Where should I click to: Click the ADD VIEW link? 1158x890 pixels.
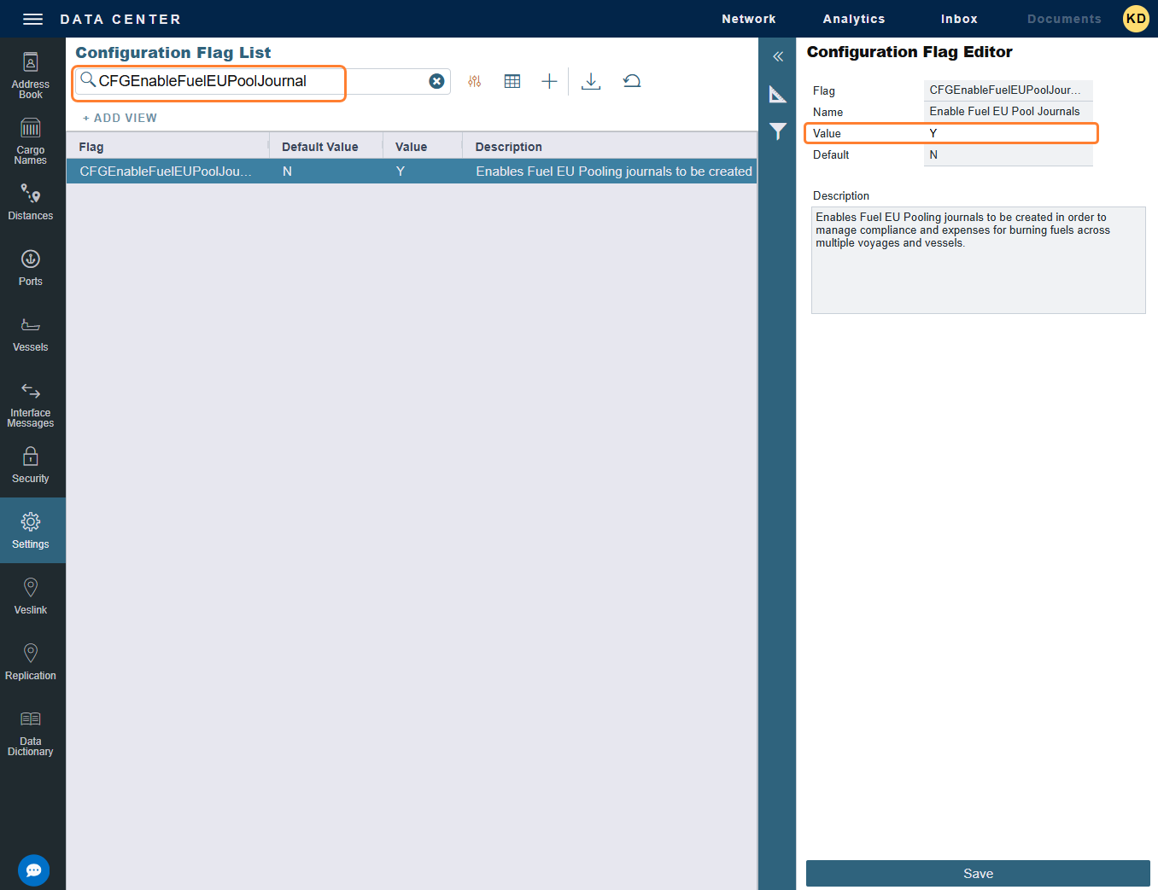[119, 117]
